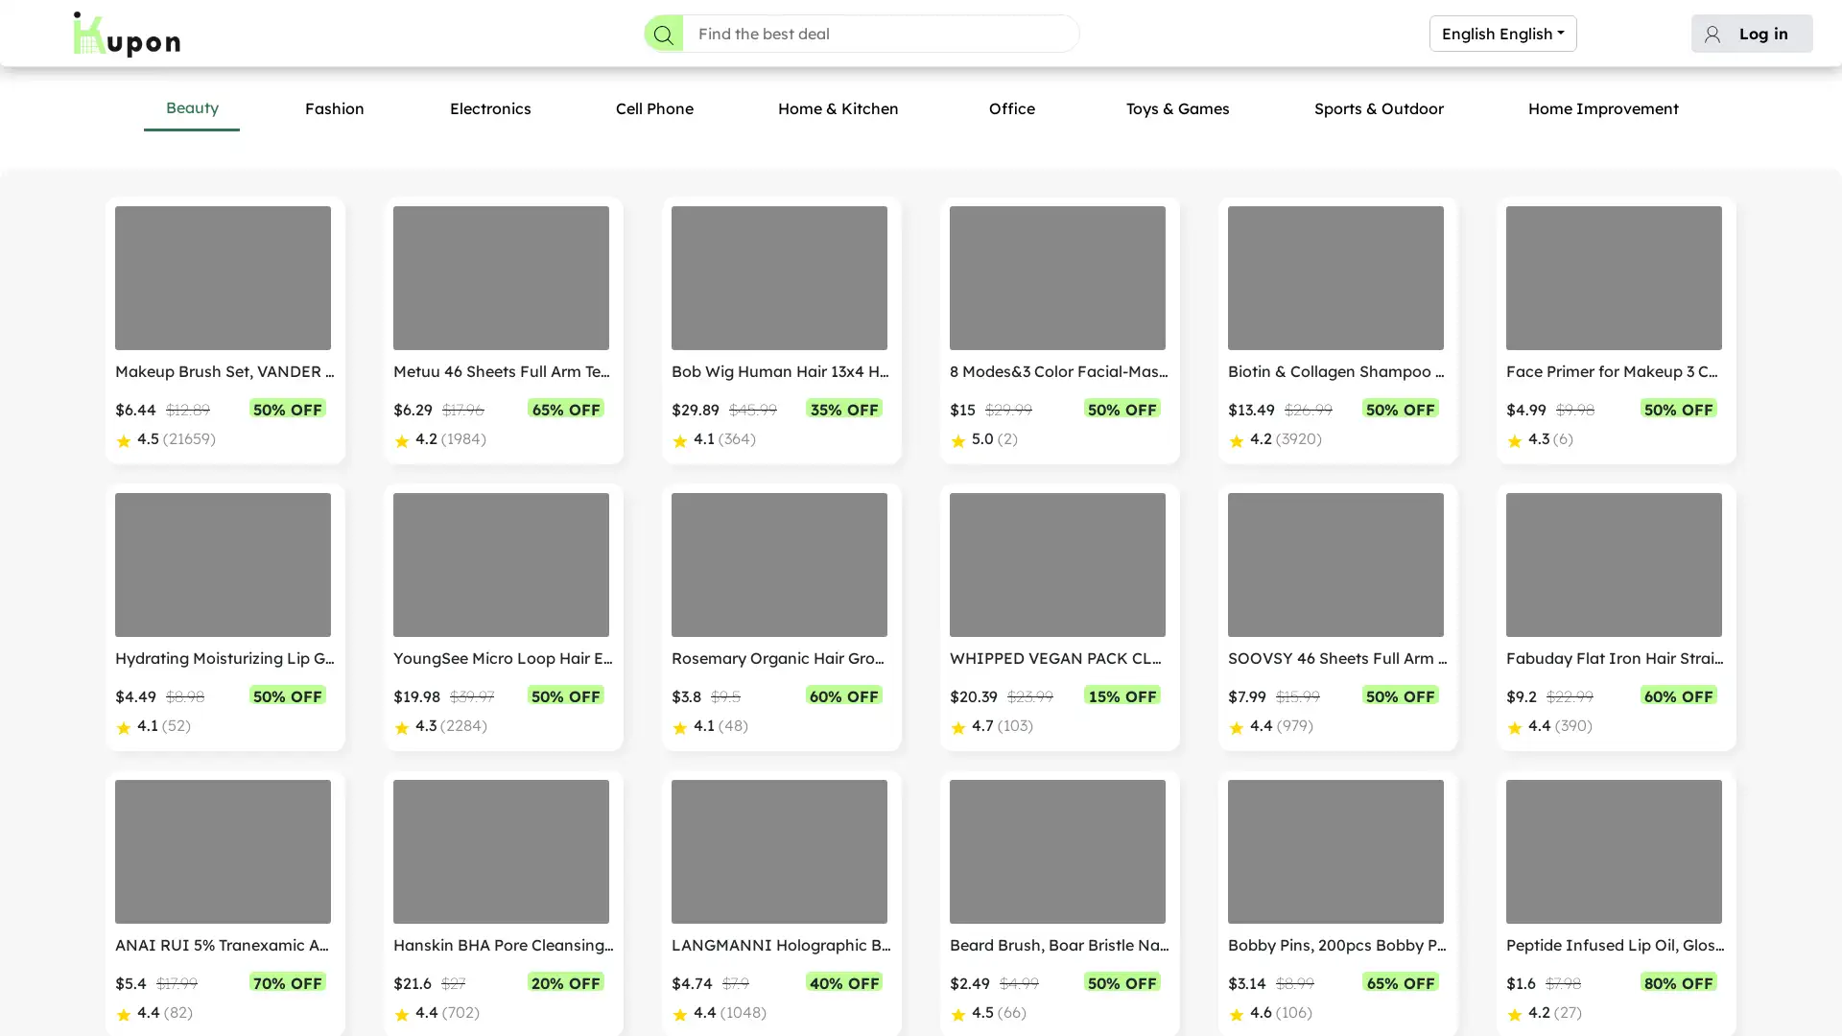This screenshot has height=1036, width=1842.
Task: Open Bobby Pins 200pcs product image
Action: tap(1335, 852)
